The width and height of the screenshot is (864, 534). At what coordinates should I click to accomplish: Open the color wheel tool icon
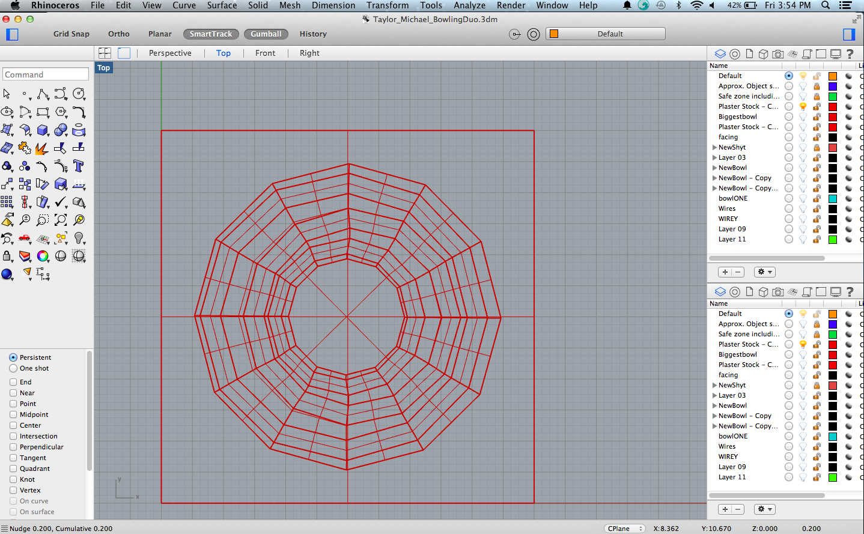(x=43, y=256)
